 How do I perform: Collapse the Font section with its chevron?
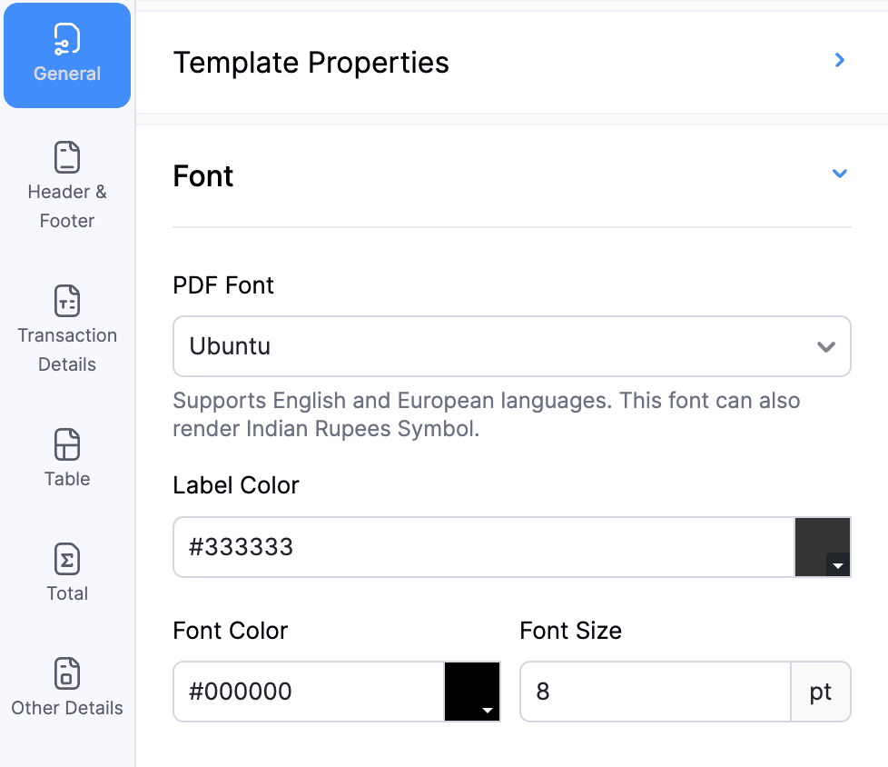tap(840, 174)
